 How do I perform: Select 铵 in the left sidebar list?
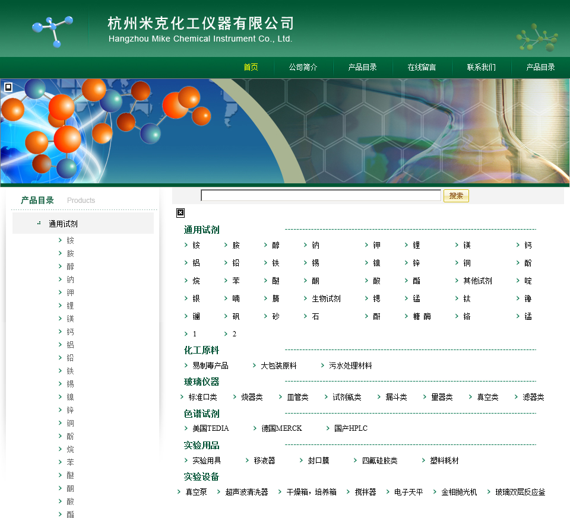[x=70, y=240]
